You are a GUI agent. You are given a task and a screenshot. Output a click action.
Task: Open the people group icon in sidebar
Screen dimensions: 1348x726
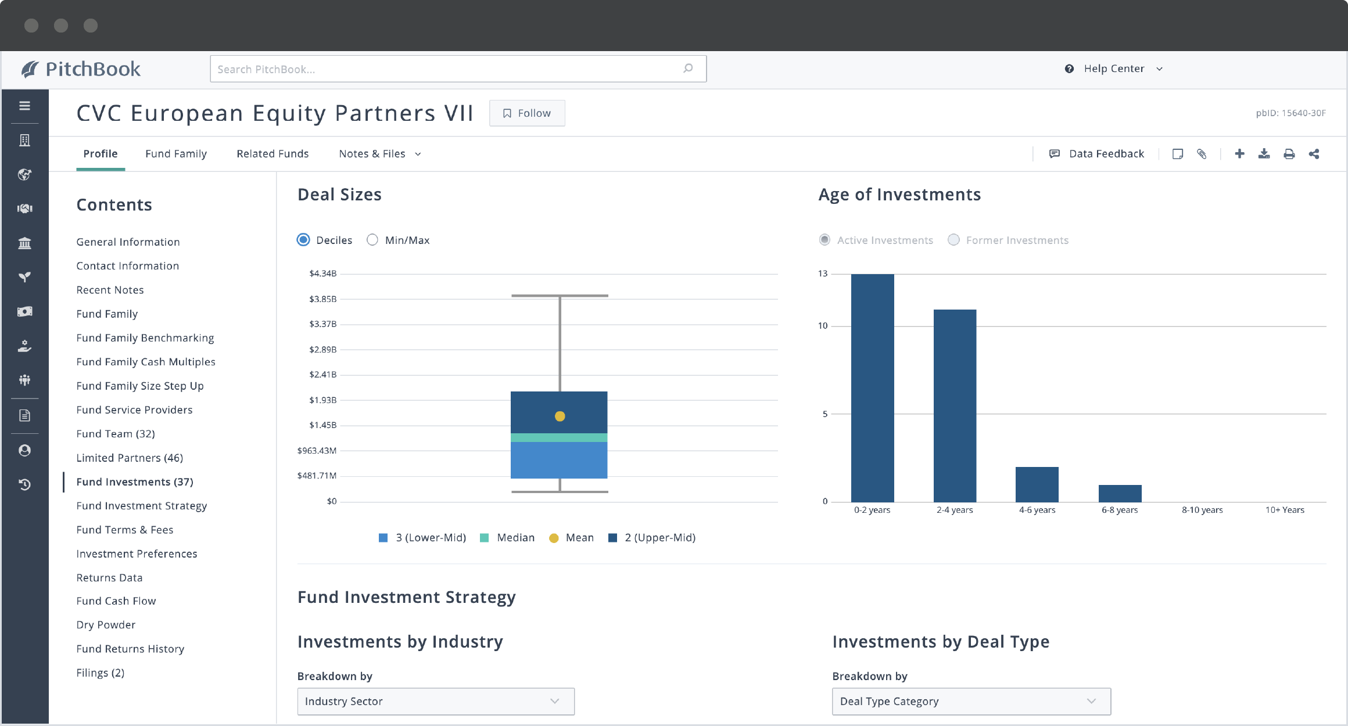[24, 380]
